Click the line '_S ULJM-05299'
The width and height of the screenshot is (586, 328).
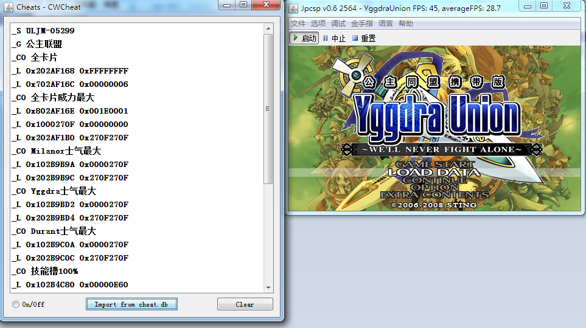coord(43,30)
